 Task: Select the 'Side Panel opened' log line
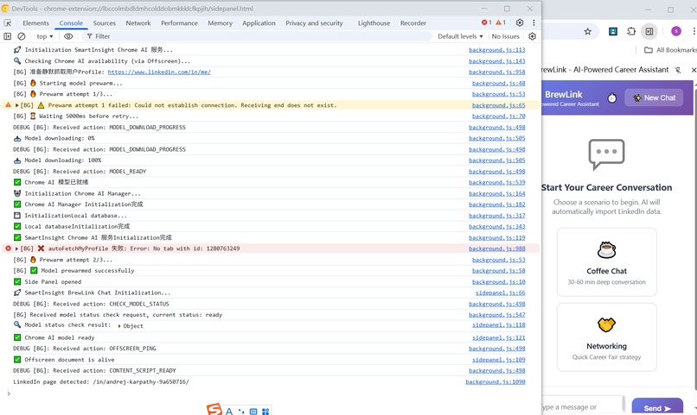[271, 282]
